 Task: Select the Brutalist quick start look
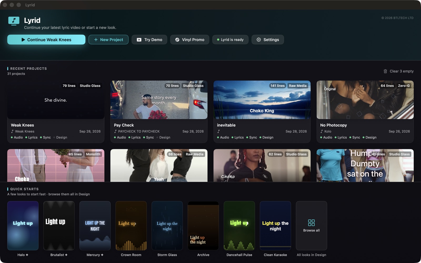[x=59, y=226]
